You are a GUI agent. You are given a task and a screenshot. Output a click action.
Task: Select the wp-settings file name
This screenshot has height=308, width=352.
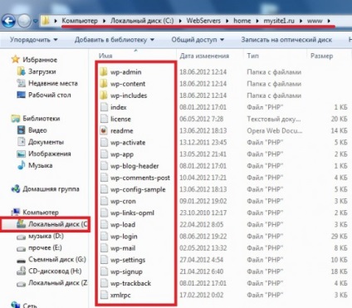128,260
